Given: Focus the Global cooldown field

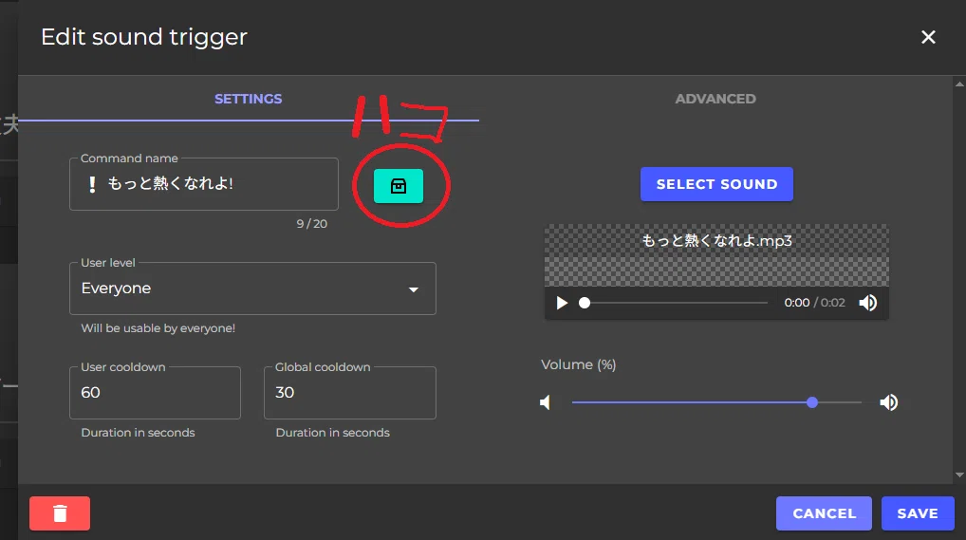Looking at the screenshot, I should pyautogui.click(x=350, y=393).
